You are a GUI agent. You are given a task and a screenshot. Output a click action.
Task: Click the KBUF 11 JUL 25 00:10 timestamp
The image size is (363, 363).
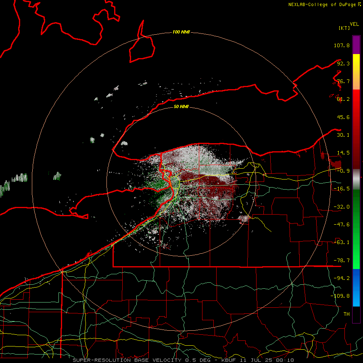click(x=258, y=360)
